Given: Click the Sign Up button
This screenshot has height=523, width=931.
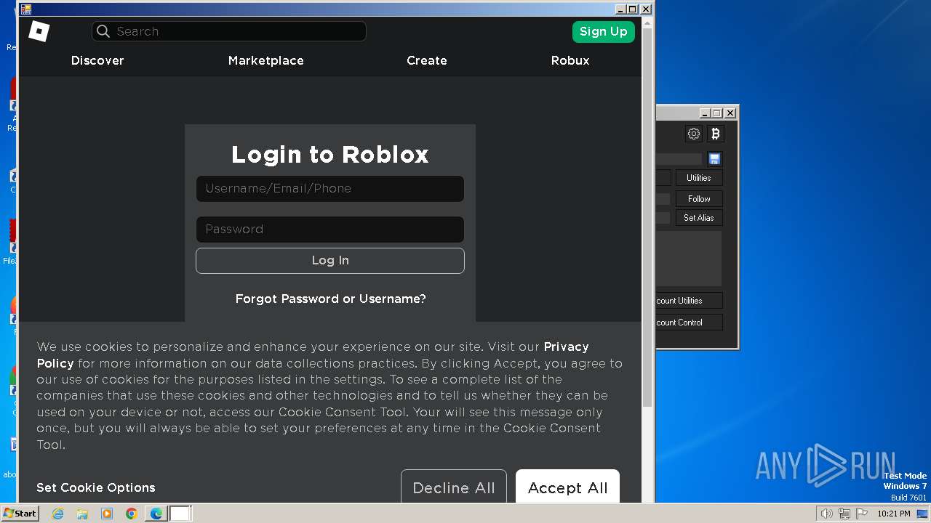Looking at the screenshot, I should [604, 32].
